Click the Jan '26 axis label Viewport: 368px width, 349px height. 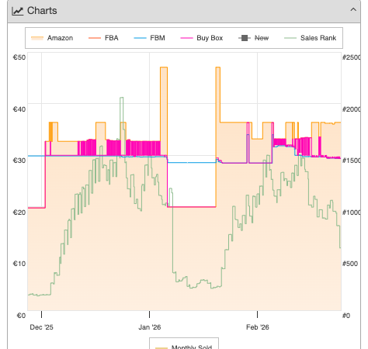click(150, 327)
